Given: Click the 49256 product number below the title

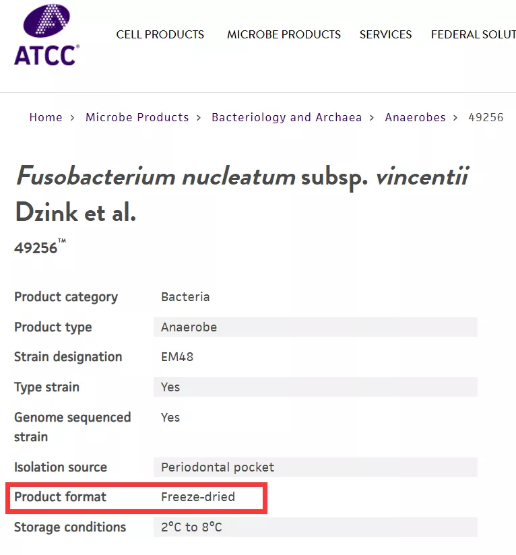Looking at the screenshot, I should 36,248.
